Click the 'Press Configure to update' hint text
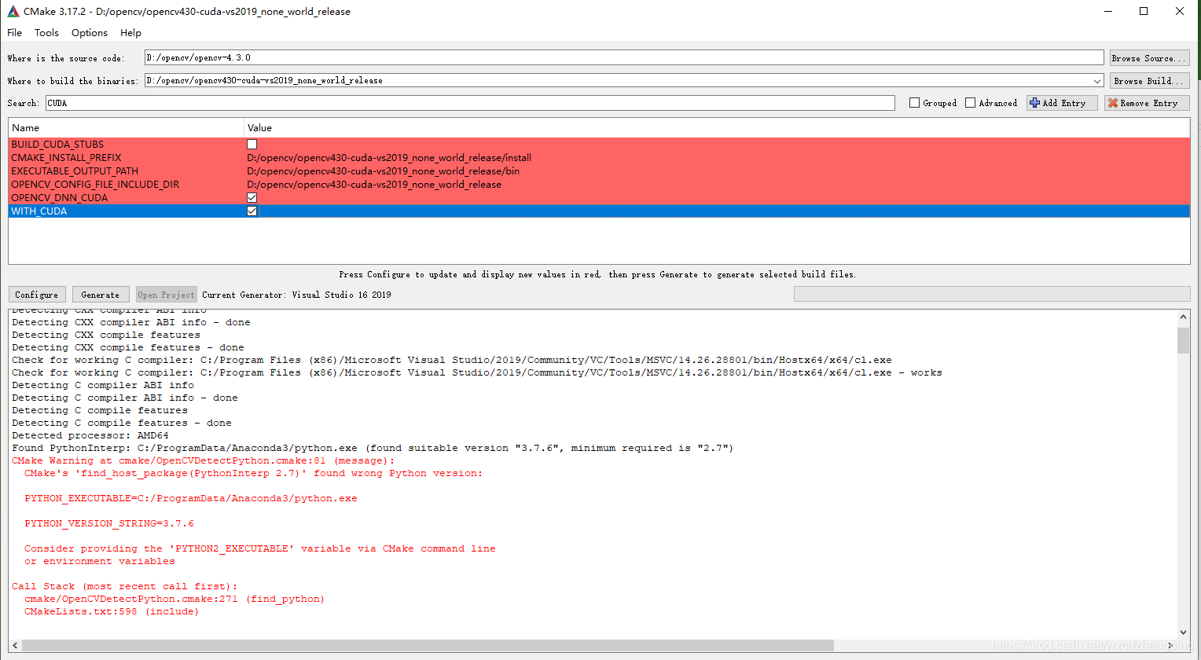The width and height of the screenshot is (1201, 660). [597, 274]
